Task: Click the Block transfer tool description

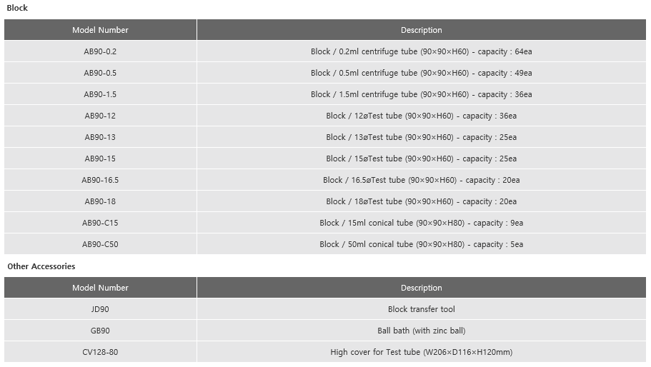Action: [x=422, y=309]
